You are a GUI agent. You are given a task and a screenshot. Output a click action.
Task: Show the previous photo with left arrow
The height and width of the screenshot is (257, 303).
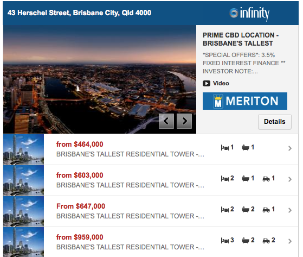[166, 121]
